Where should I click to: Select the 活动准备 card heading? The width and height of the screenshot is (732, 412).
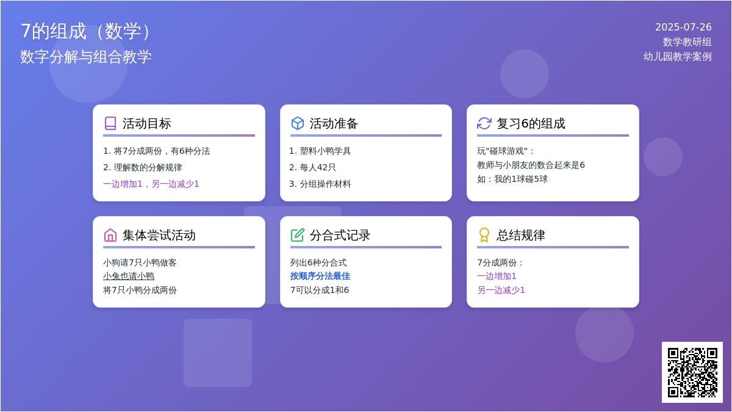(x=334, y=123)
